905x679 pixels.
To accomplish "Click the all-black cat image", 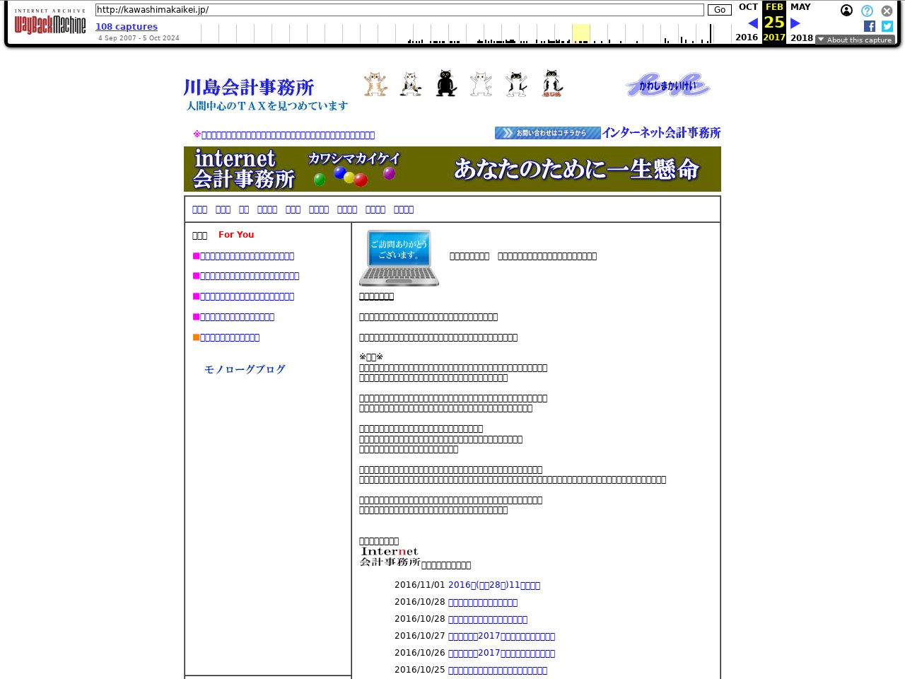I will [446, 83].
